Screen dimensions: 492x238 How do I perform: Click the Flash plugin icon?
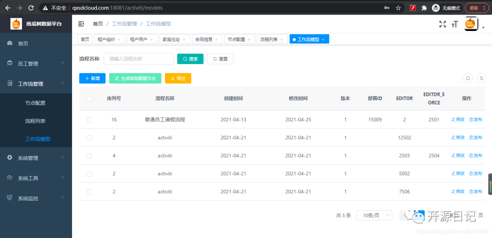coord(413,8)
